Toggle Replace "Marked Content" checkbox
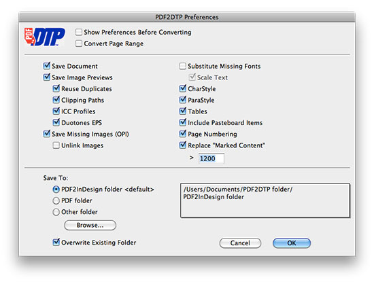Viewport: 374px width, 282px height. 183,145
